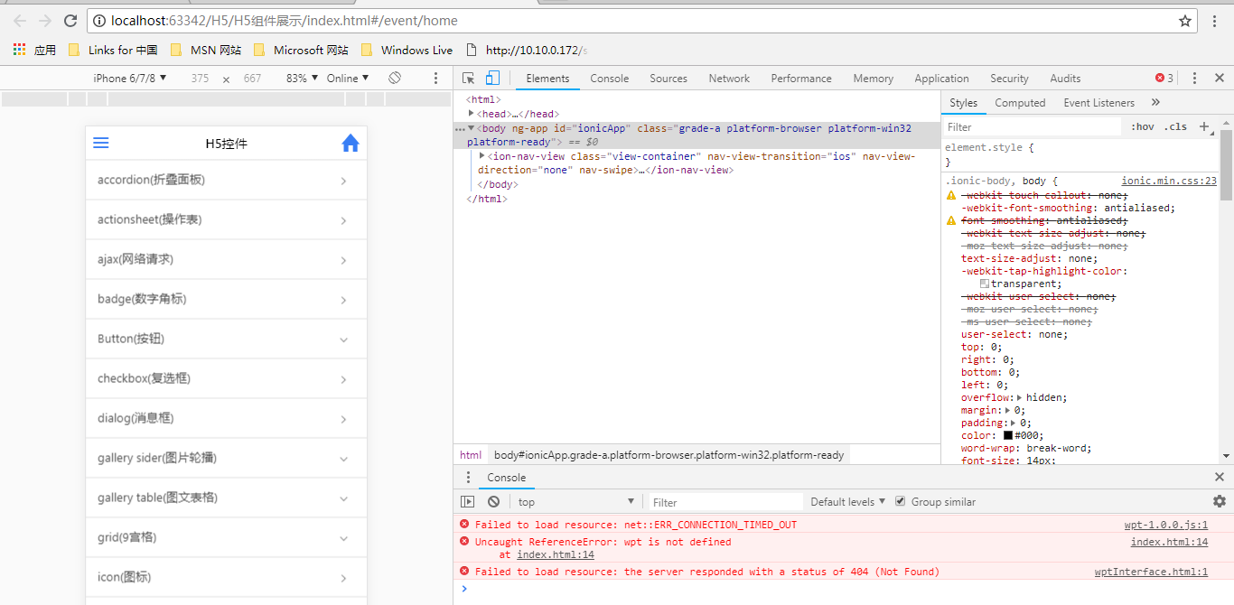
Task: Open the iPhone 6/7/8 device dropdown
Action: pos(130,79)
